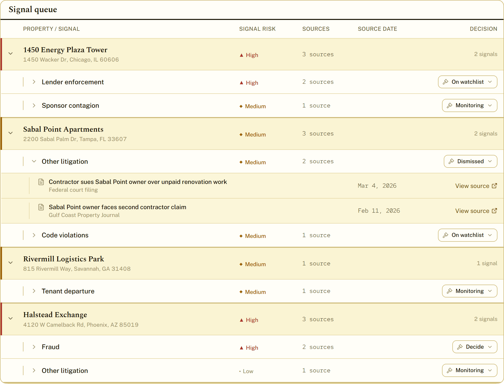Open Sponsor contagion Monitoring decision dropdown
Image resolution: width=504 pixels, height=384 pixels.
point(469,105)
